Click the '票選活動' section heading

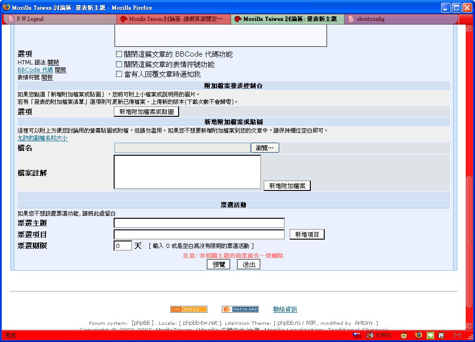[233, 205]
